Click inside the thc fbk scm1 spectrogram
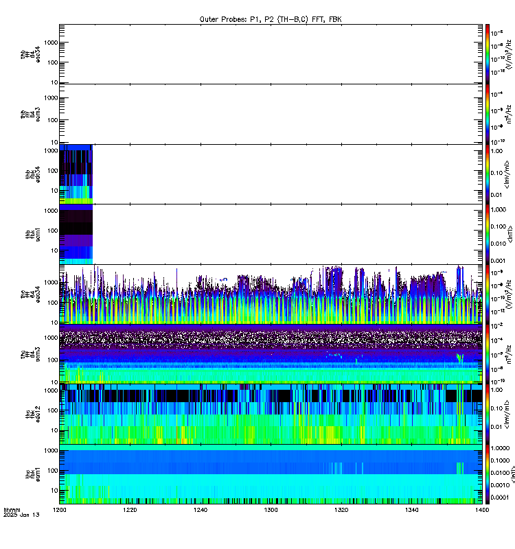The height and width of the screenshot is (549, 515). pyautogui.click(x=271, y=474)
